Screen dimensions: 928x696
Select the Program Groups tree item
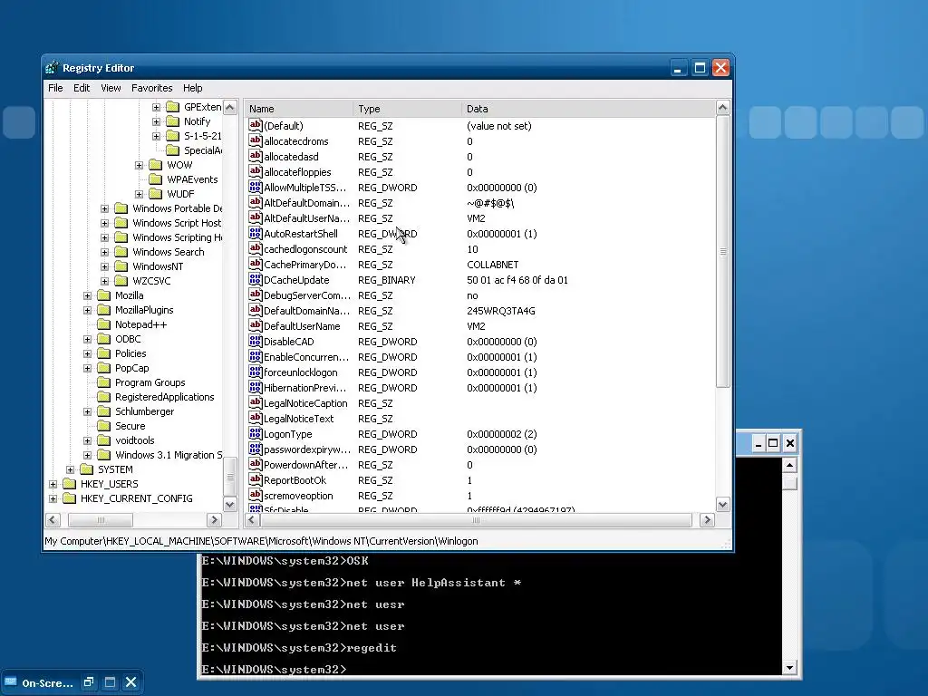150,382
